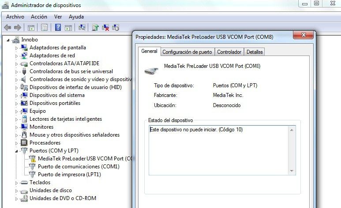Image resolution: width=341 pixels, height=208 pixels.
Task: Open the Ayuda menu
Action: 76,17
